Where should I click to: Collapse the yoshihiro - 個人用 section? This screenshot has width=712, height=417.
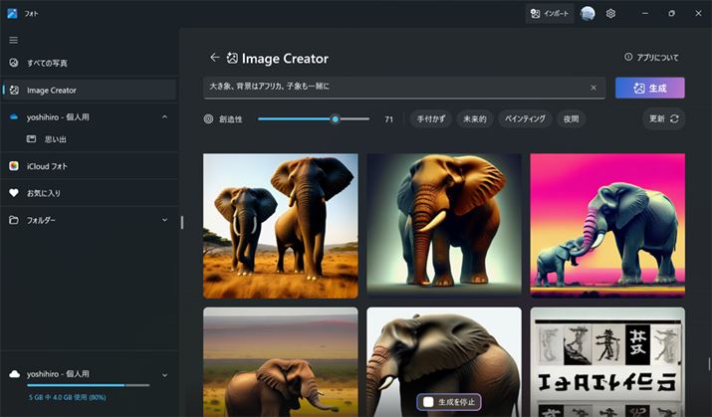point(164,116)
